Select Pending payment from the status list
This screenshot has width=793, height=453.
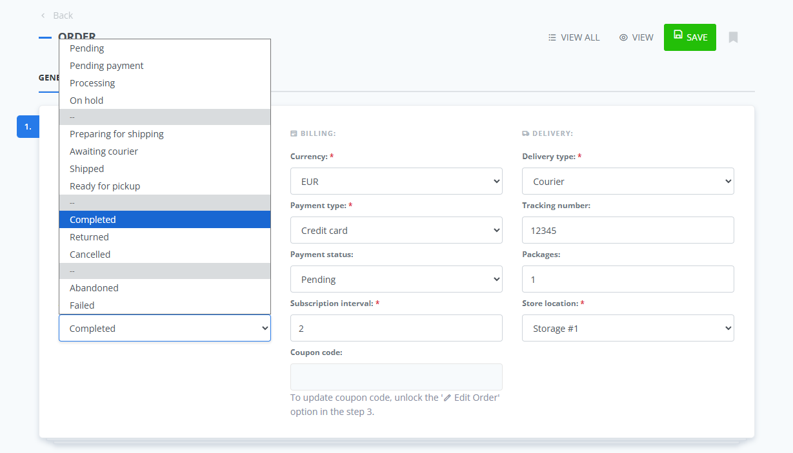(106, 65)
